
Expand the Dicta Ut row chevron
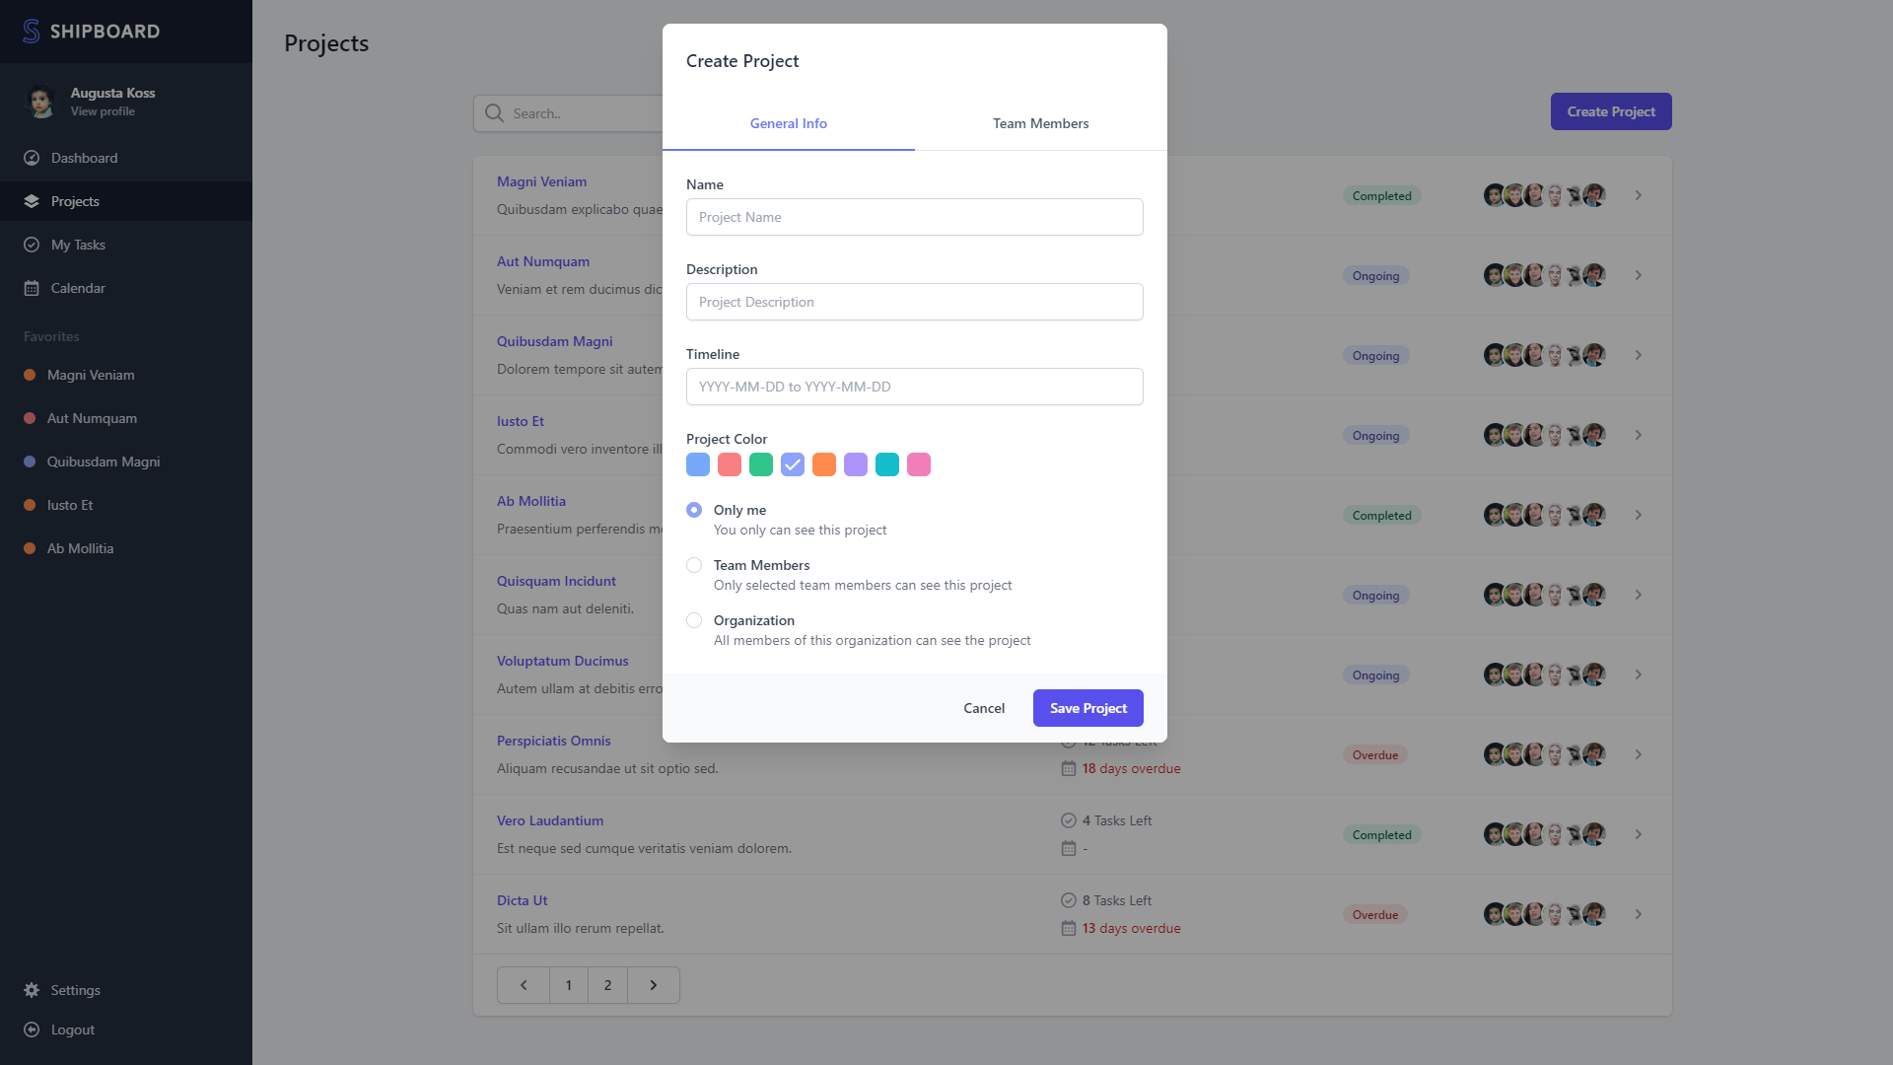[1639, 914]
